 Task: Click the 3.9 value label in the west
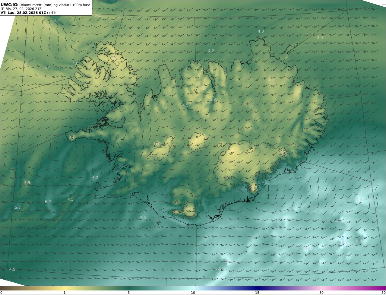pos(27,183)
